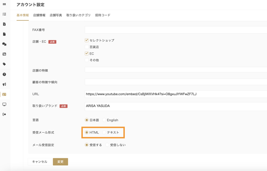267x171 pixels.
Task: Click the tag icon in sidebar
Action: pos(4,64)
